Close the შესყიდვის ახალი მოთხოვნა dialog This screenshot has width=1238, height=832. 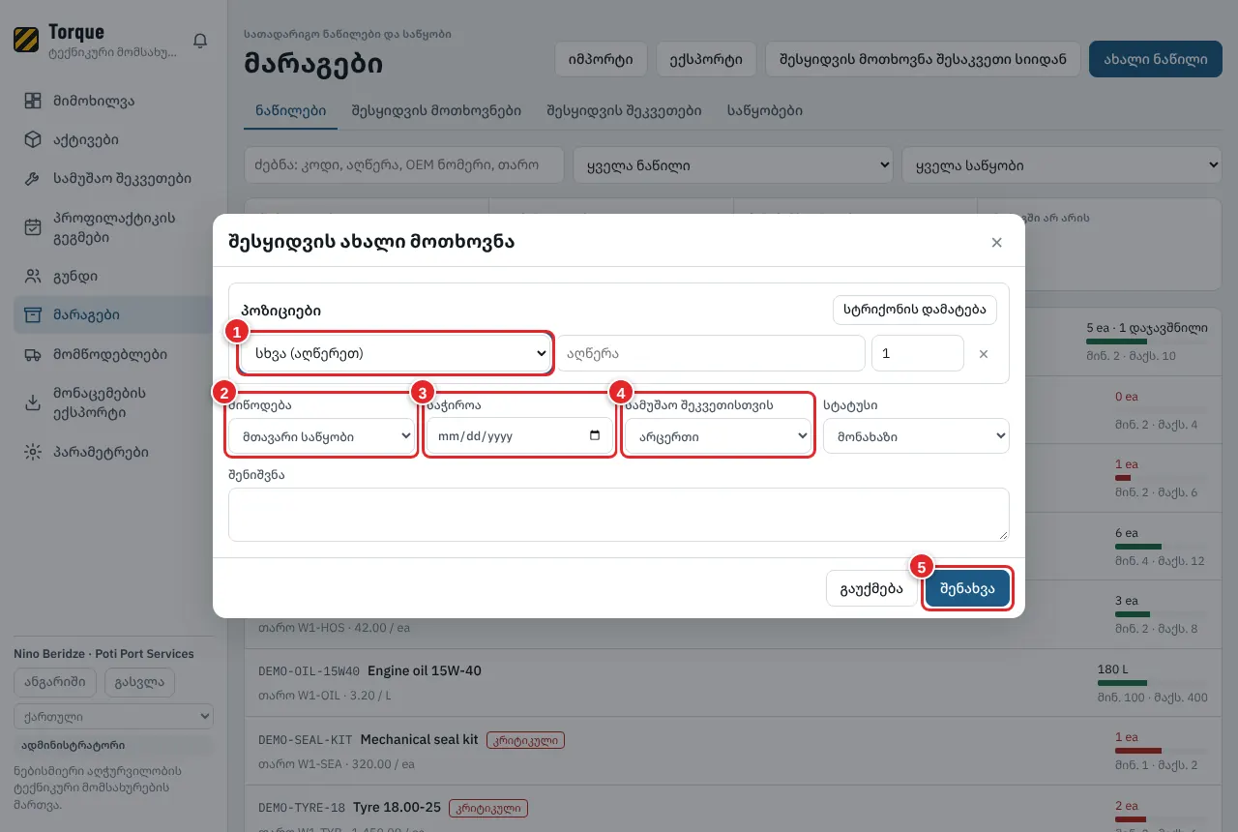(x=997, y=243)
